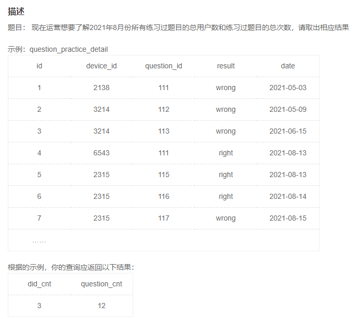This screenshot has height=319, width=361.
Task: Click date cell 2021-05-09
Action: click(288, 109)
